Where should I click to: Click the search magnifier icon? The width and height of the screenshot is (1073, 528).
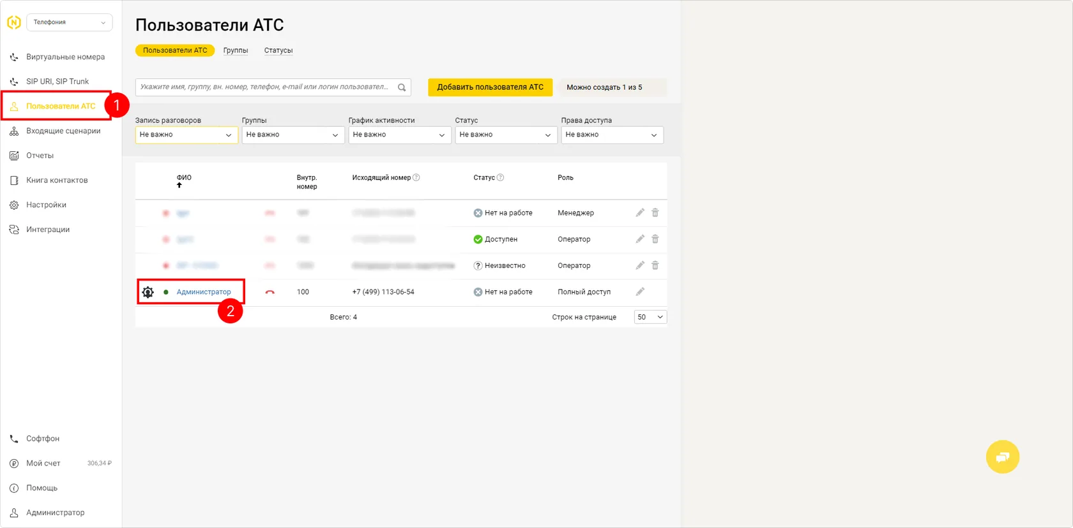402,87
